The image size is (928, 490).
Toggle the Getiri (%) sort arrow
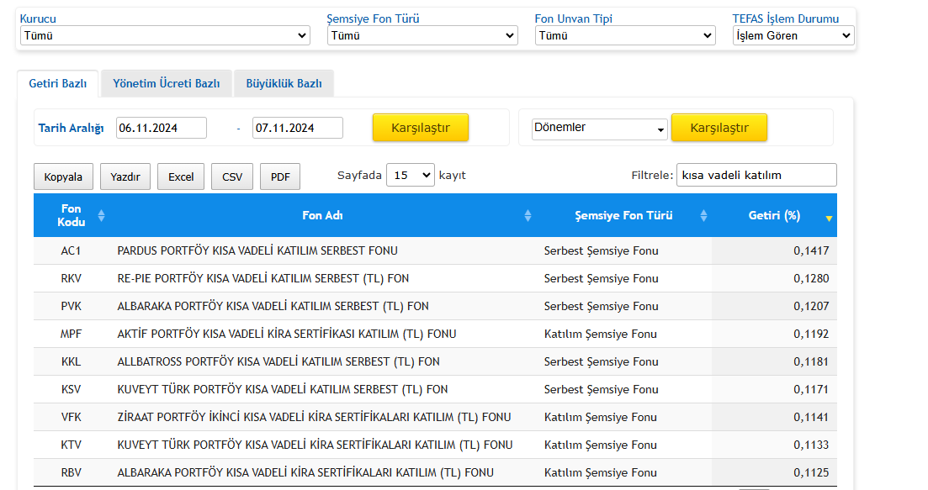click(x=829, y=219)
